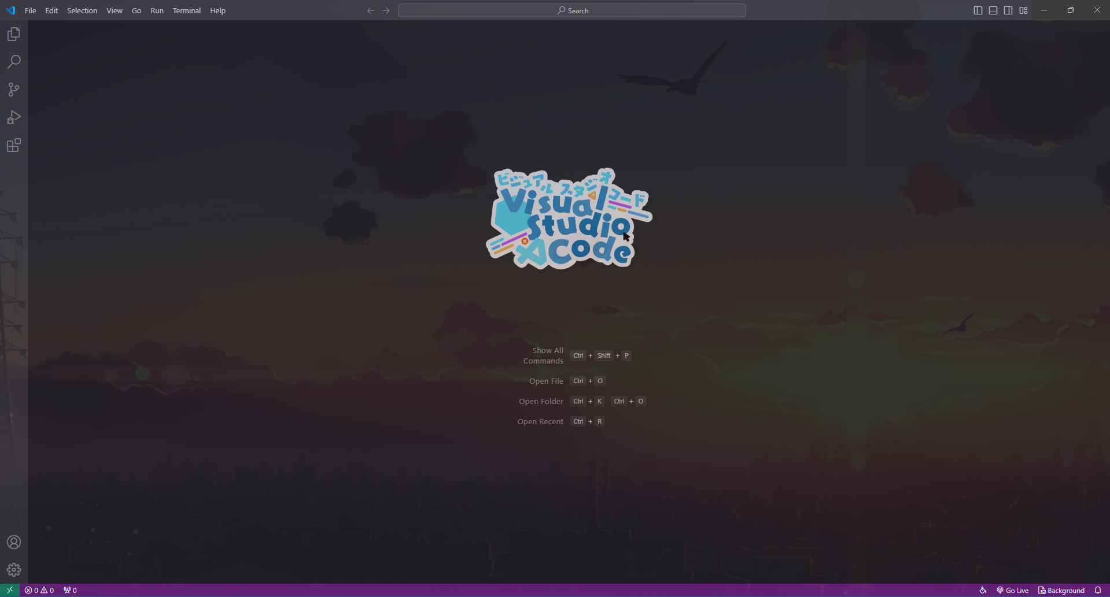Open the Search view in the activity bar
The image size is (1110, 597).
14,62
